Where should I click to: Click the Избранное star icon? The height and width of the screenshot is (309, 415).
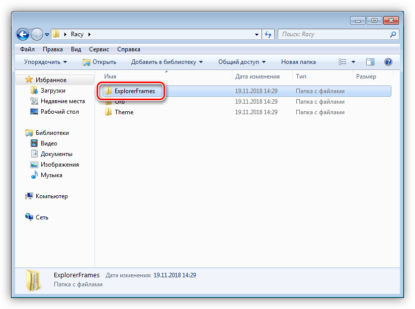coord(29,80)
